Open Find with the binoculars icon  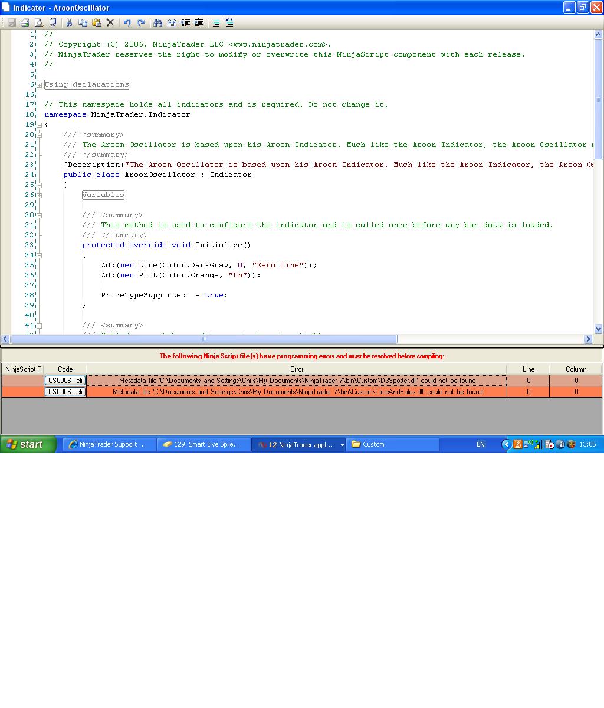[x=157, y=22]
